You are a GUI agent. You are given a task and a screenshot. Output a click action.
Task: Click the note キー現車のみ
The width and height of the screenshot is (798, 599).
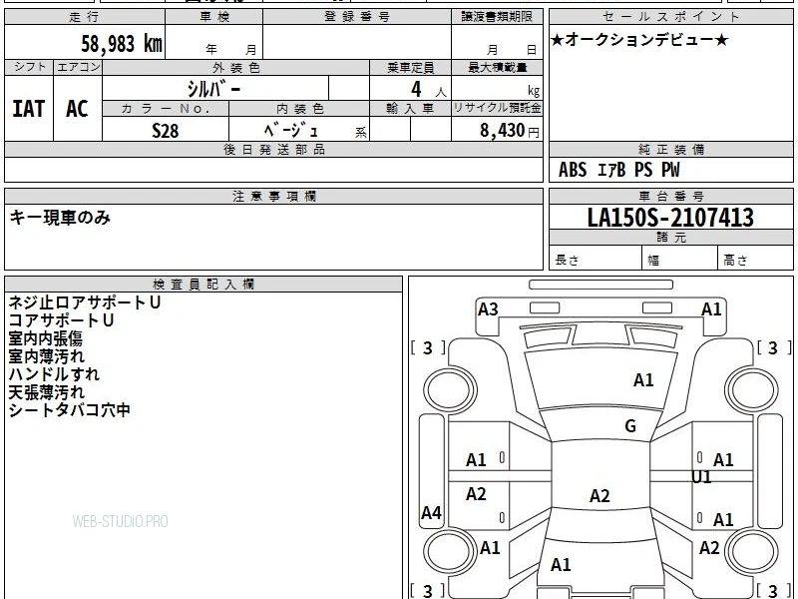point(60,218)
